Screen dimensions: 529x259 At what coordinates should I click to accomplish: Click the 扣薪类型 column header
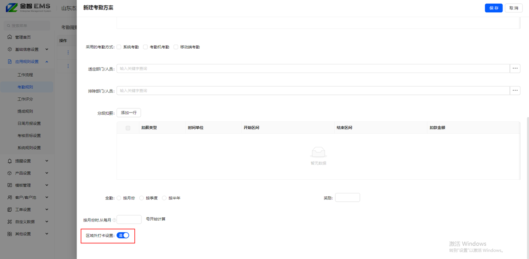pyautogui.click(x=149, y=128)
